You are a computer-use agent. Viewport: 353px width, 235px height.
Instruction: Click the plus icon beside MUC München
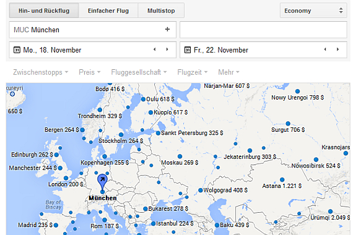pos(167,29)
